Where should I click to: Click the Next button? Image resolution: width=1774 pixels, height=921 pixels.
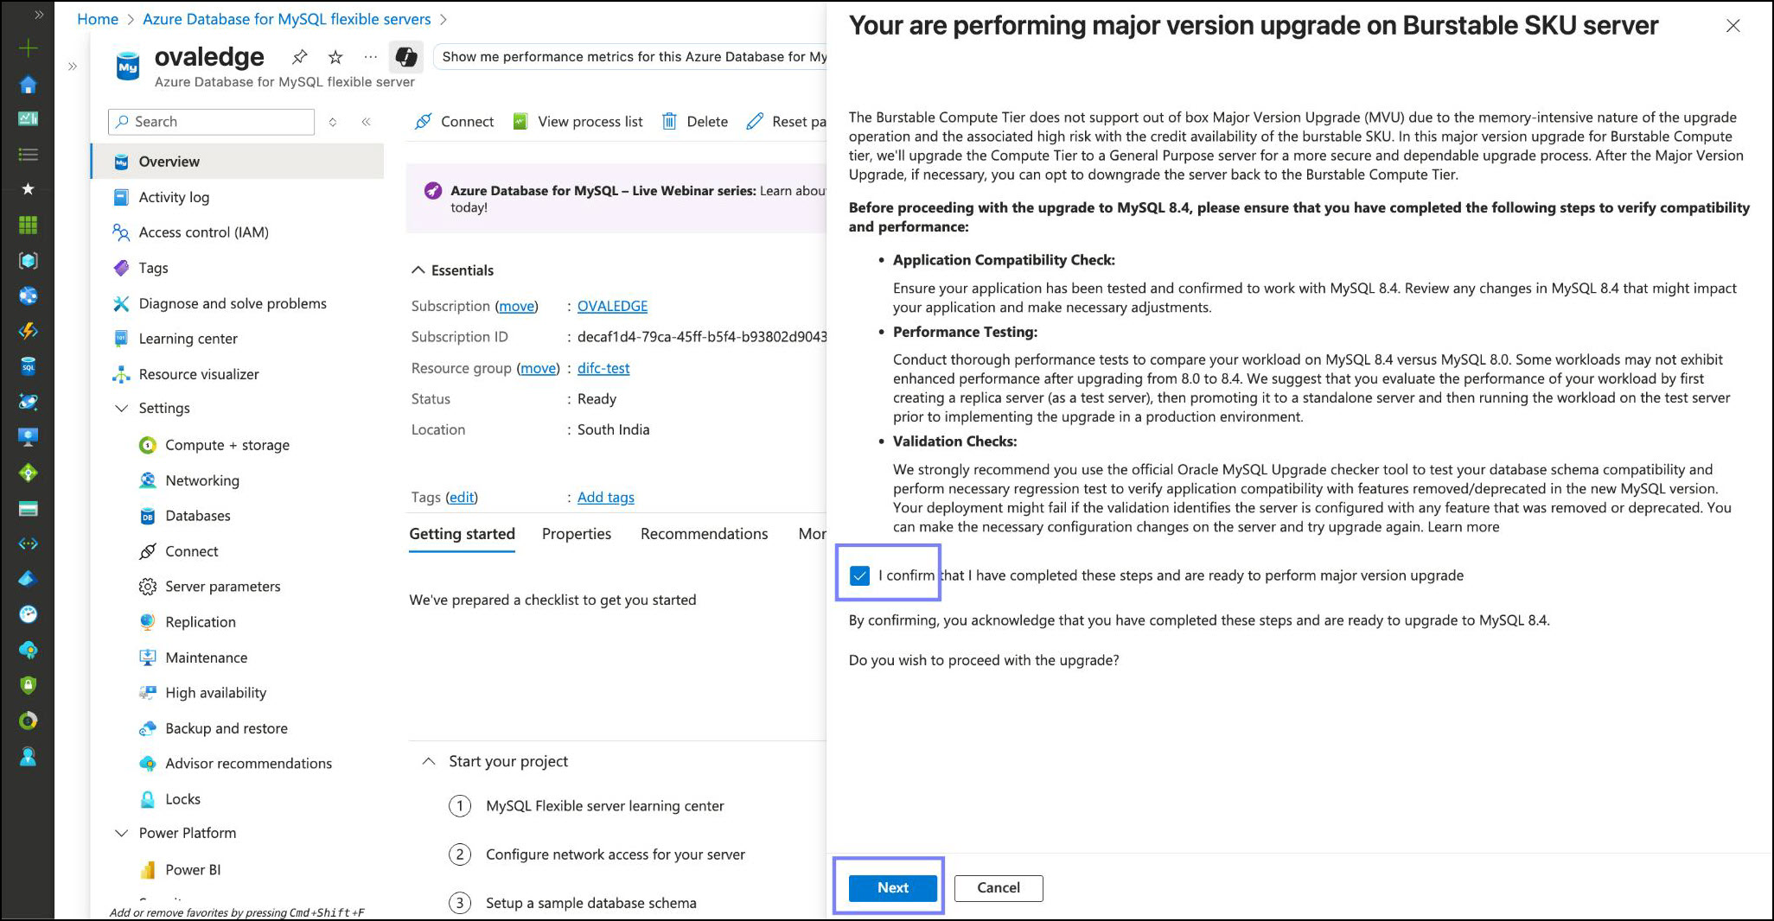[892, 887]
